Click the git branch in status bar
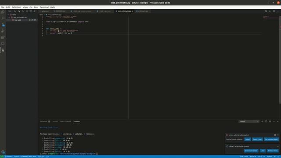The image size is (281, 158). pos(9,157)
